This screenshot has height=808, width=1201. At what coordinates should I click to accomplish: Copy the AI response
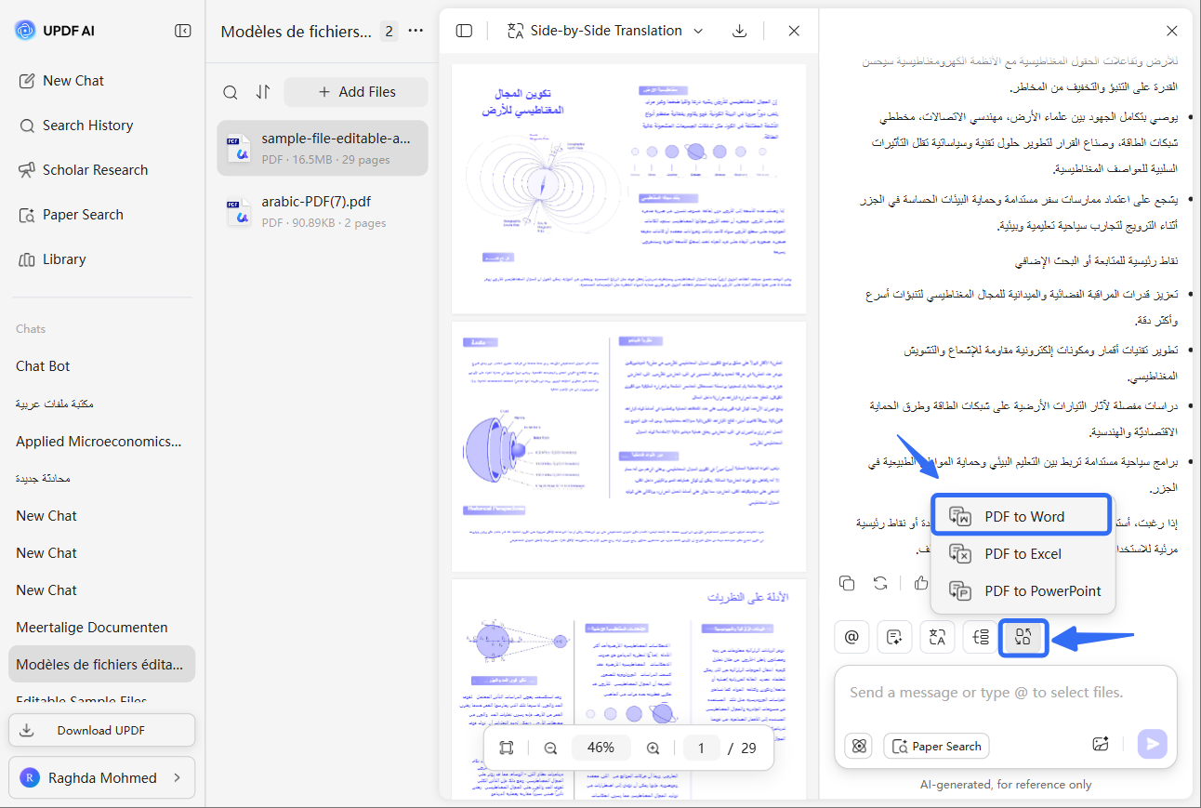point(846,583)
